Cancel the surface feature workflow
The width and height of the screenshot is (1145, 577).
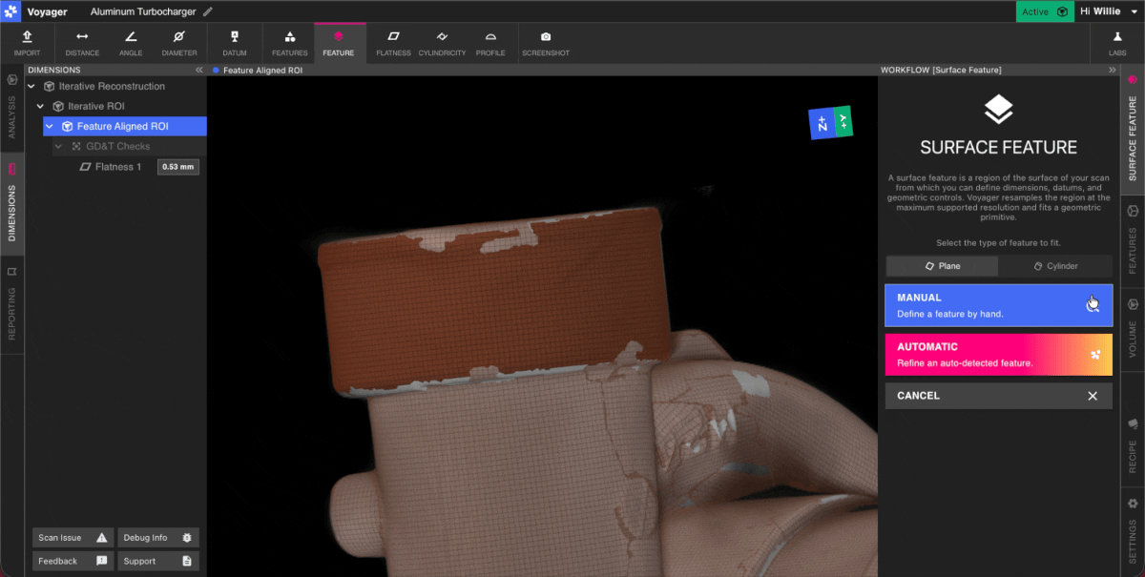pyautogui.click(x=998, y=396)
